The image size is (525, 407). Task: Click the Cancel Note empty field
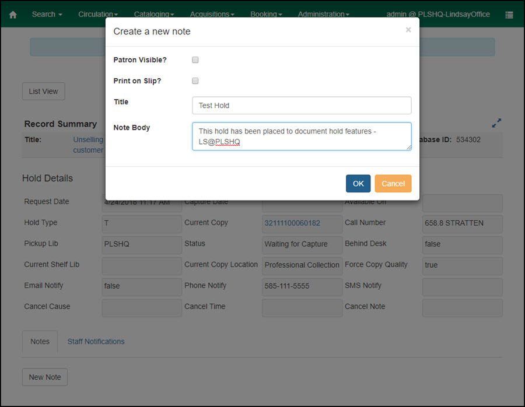click(x=463, y=307)
